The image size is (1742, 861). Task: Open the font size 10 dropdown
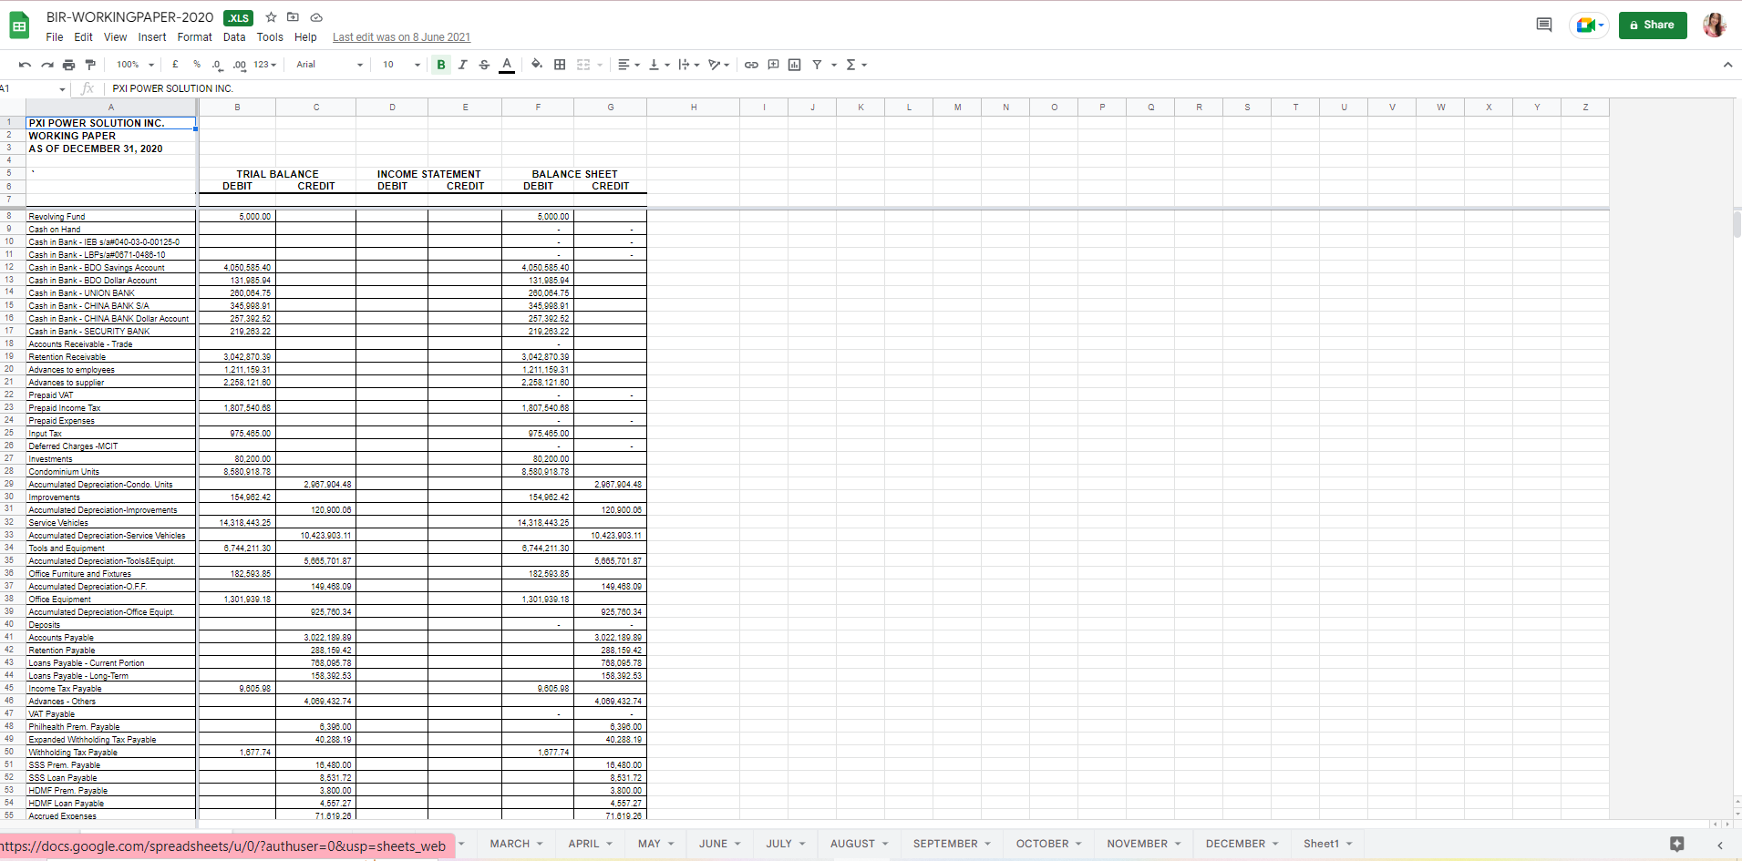(401, 65)
